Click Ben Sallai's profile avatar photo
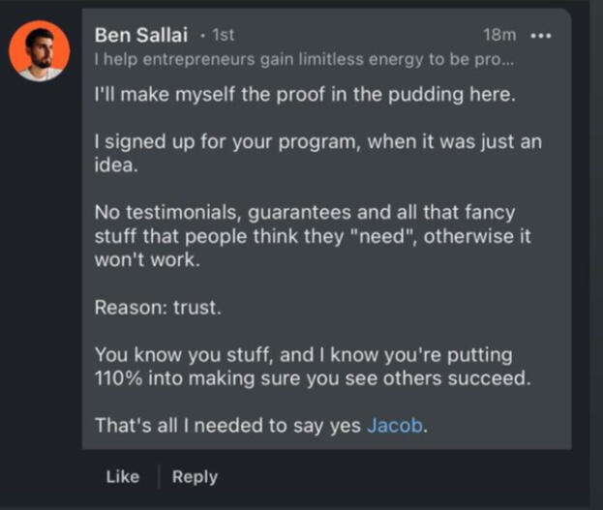This screenshot has height=510, width=603. coord(40,51)
